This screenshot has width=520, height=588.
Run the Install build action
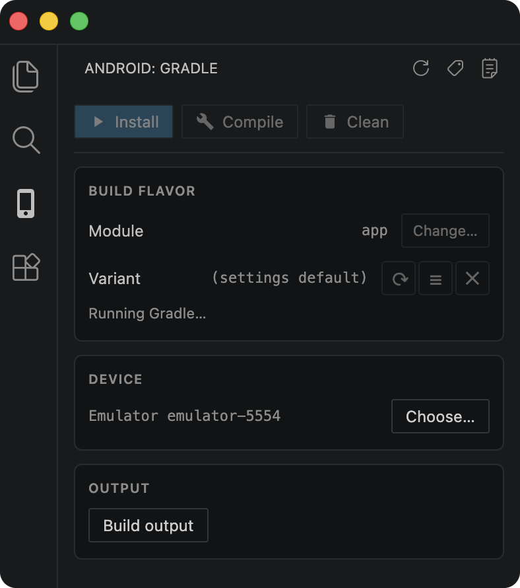click(123, 122)
